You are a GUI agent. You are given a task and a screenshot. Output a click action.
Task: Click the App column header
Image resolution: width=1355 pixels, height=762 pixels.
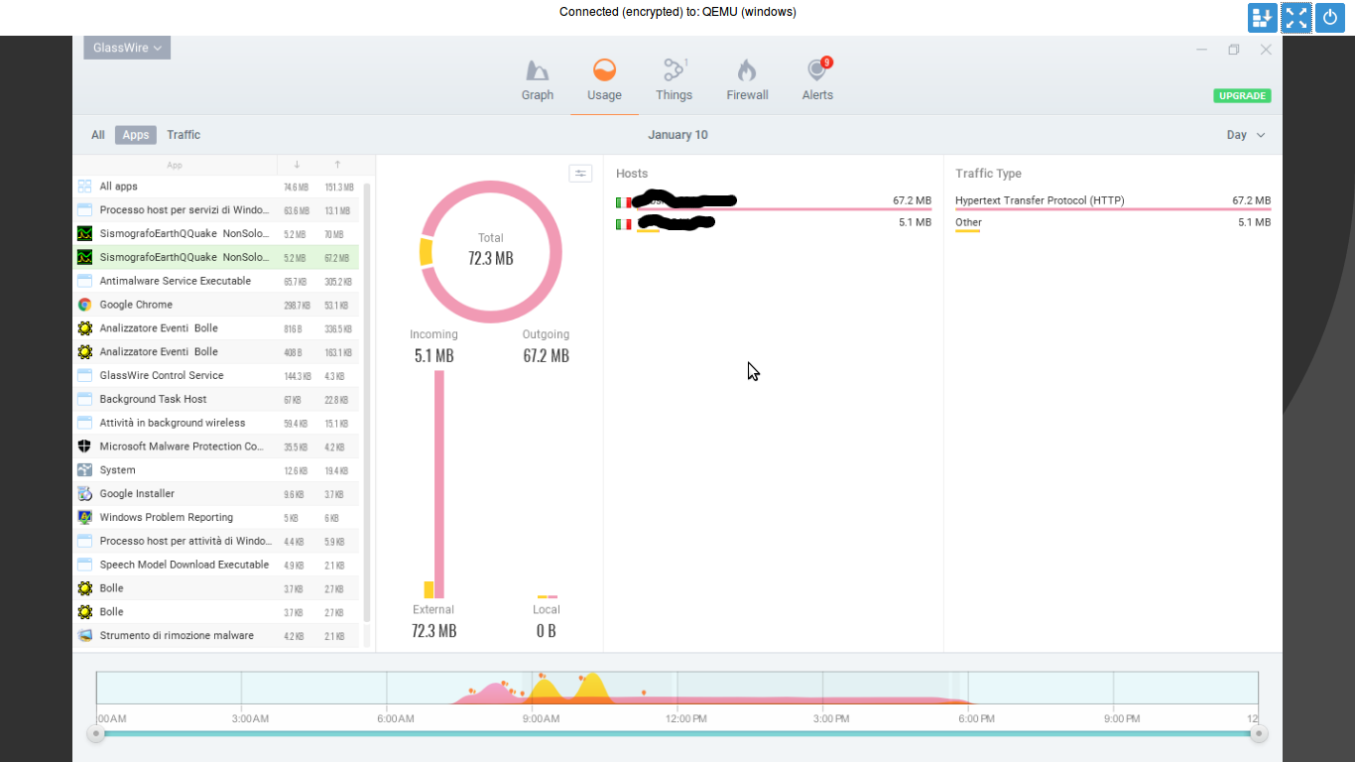point(175,165)
